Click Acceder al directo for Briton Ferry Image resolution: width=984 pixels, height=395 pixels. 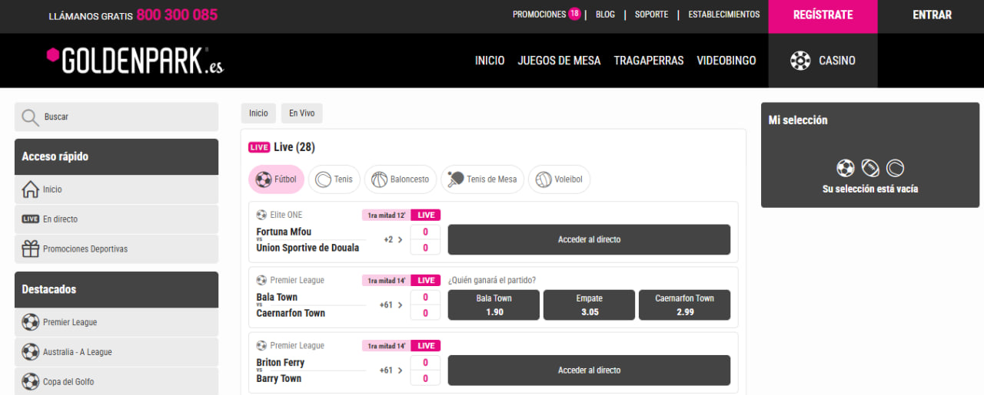(x=589, y=370)
